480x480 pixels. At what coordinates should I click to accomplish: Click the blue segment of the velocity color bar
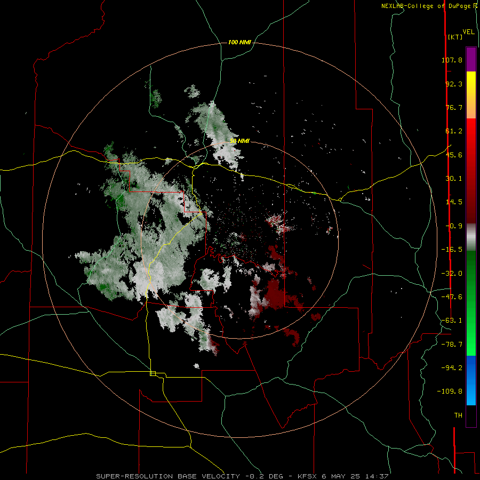[x=471, y=380]
